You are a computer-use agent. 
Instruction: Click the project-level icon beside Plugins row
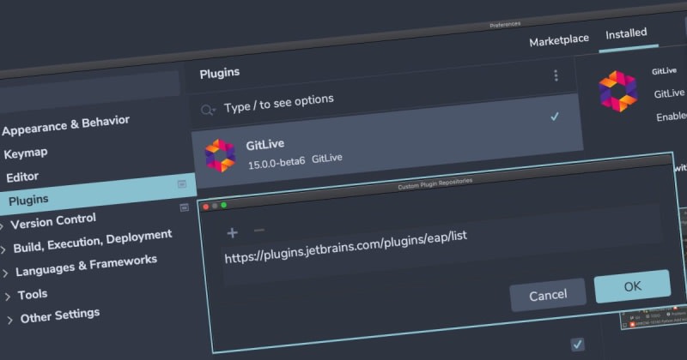click(184, 207)
